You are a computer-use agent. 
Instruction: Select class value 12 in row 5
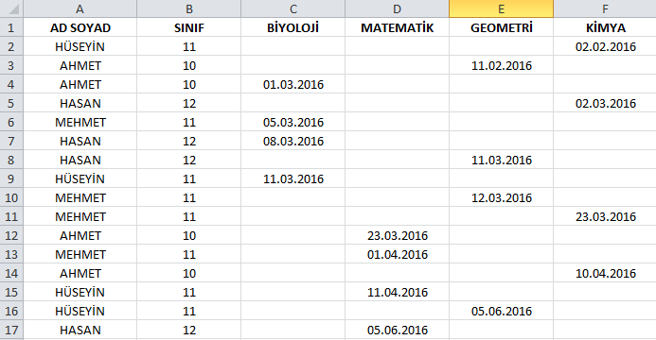click(188, 103)
